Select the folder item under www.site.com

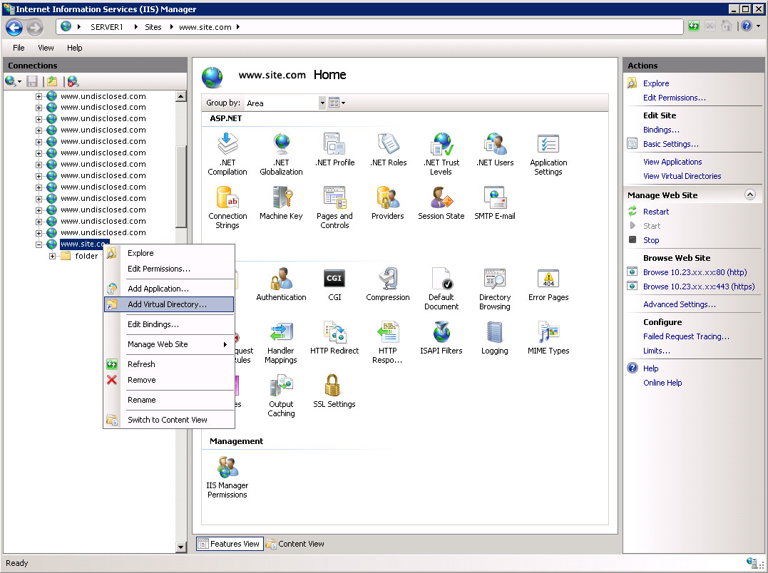(x=86, y=256)
